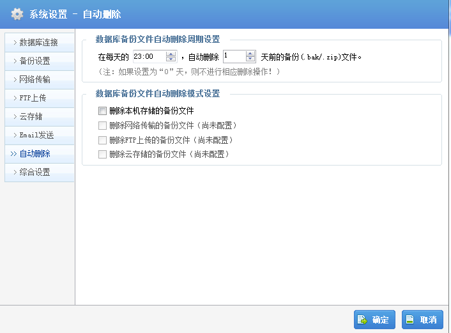Decrease days value with down arrow
Image resolution: width=451 pixels, height=333 pixels.
pyautogui.click(x=250, y=59)
